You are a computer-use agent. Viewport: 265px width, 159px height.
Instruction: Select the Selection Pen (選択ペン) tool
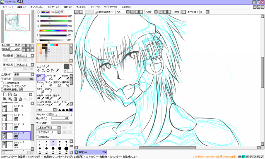click(57, 84)
